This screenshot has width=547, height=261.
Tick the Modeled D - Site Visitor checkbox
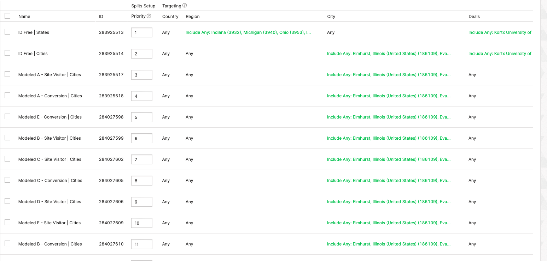[x=7, y=201]
